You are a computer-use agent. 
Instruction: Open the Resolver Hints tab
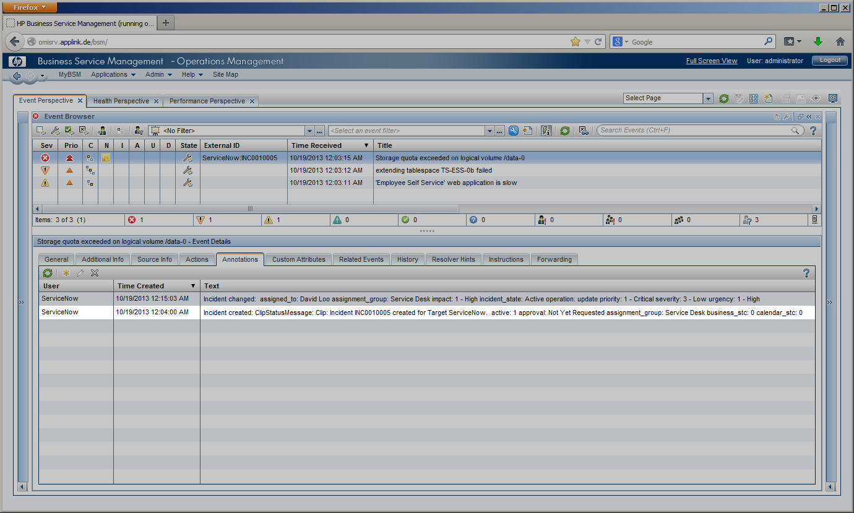[x=454, y=259]
